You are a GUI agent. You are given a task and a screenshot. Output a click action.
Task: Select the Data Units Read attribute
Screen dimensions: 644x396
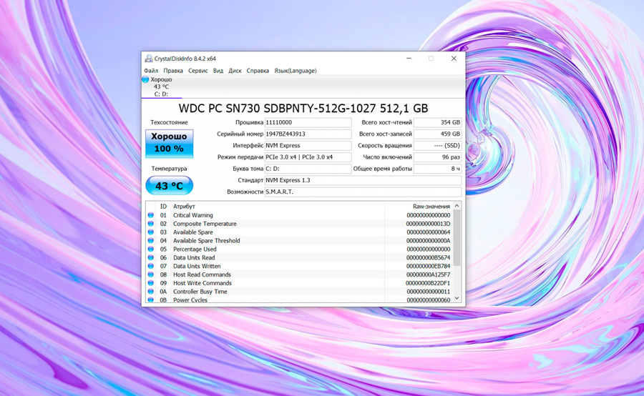299,258
